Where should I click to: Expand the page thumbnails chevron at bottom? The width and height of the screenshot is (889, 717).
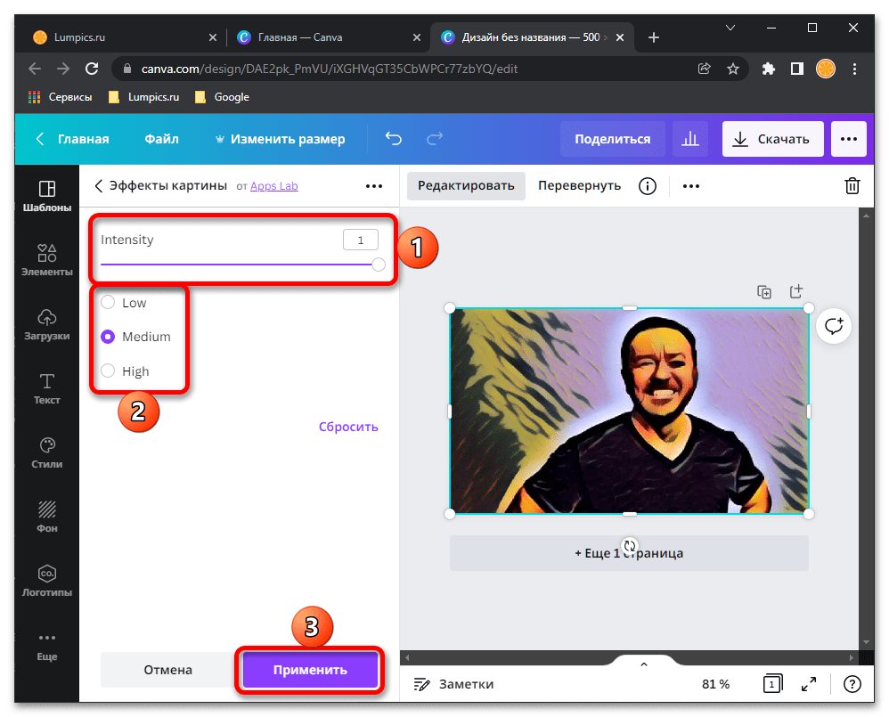point(644,664)
